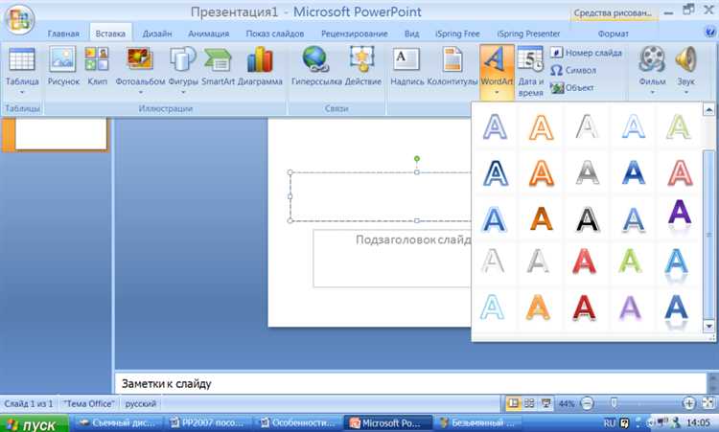Insert a picture with Рисунок
The width and height of the screenshot is (719, 432).
pos(63,67)
